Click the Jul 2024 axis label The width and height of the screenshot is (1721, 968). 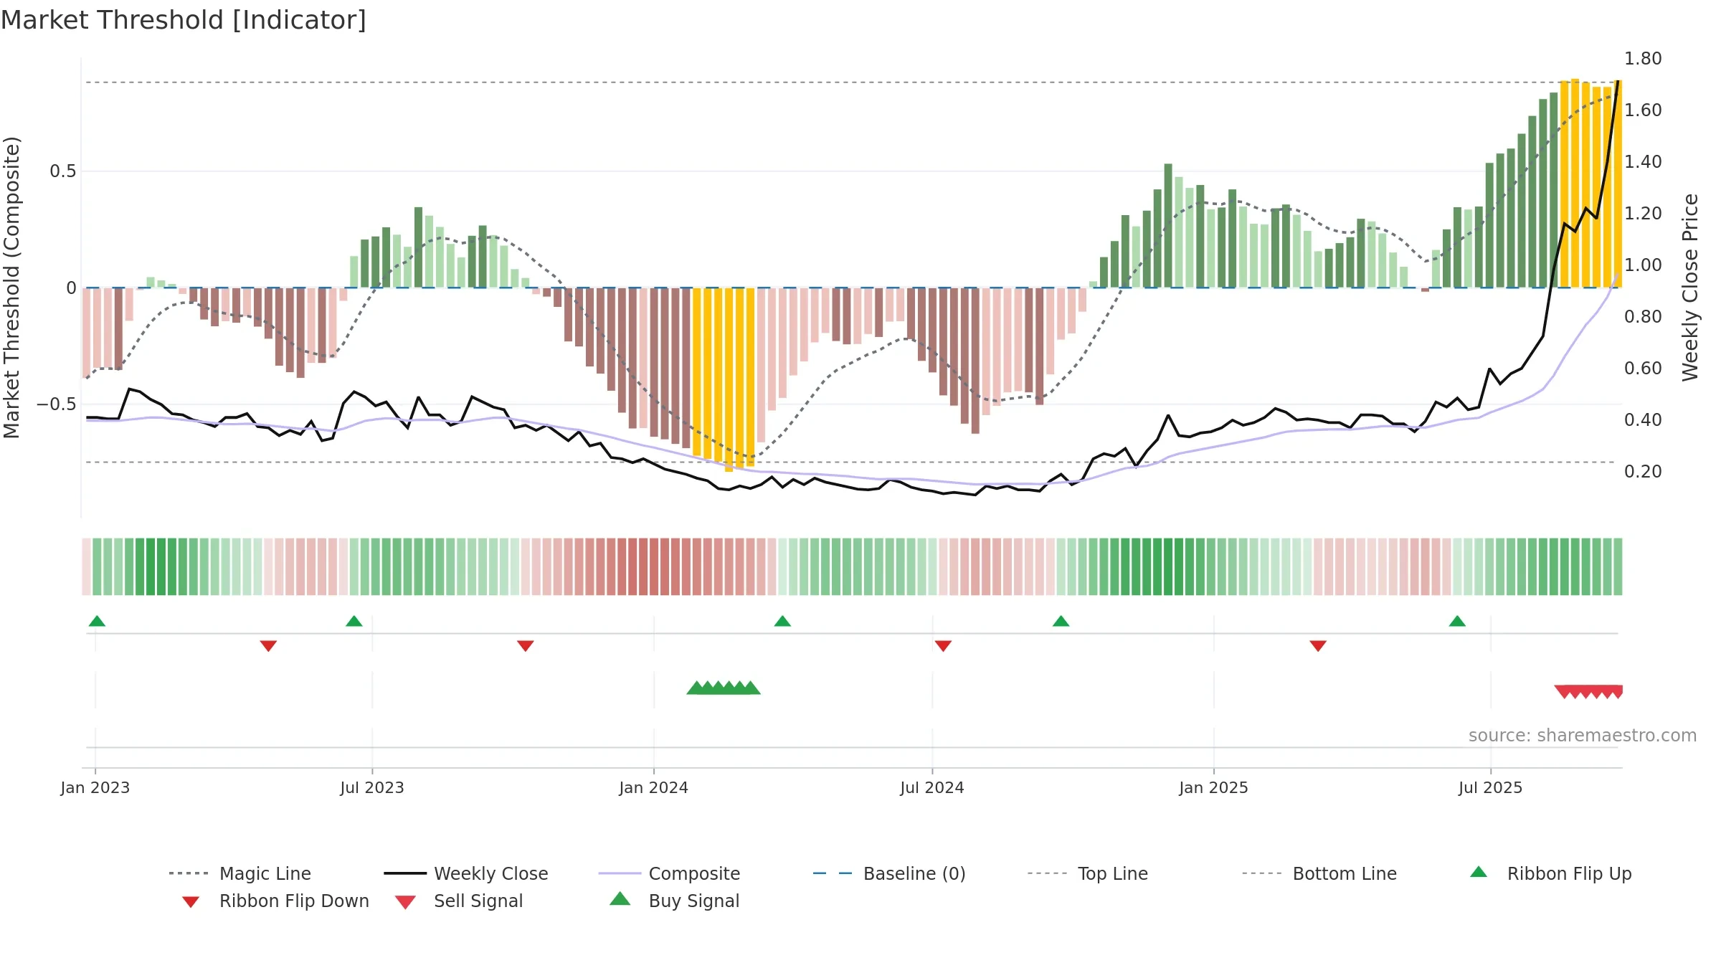click(932, 788)
